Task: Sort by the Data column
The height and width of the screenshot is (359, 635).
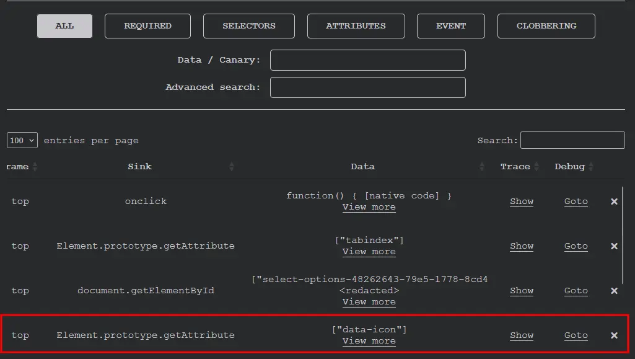Action: coord(362,166)
